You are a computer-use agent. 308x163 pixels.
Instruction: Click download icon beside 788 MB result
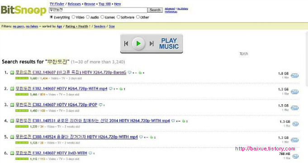click(x=295, y=156)
